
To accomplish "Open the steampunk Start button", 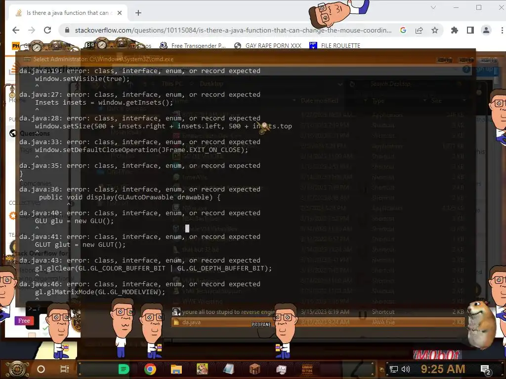I will pyautogui.click(x=17, y=369).
